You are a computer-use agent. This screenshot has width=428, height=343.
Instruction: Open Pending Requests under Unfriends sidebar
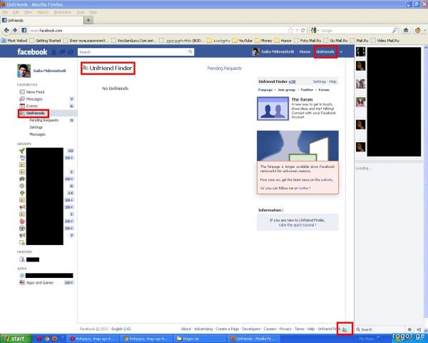click(x=44, y=120)
